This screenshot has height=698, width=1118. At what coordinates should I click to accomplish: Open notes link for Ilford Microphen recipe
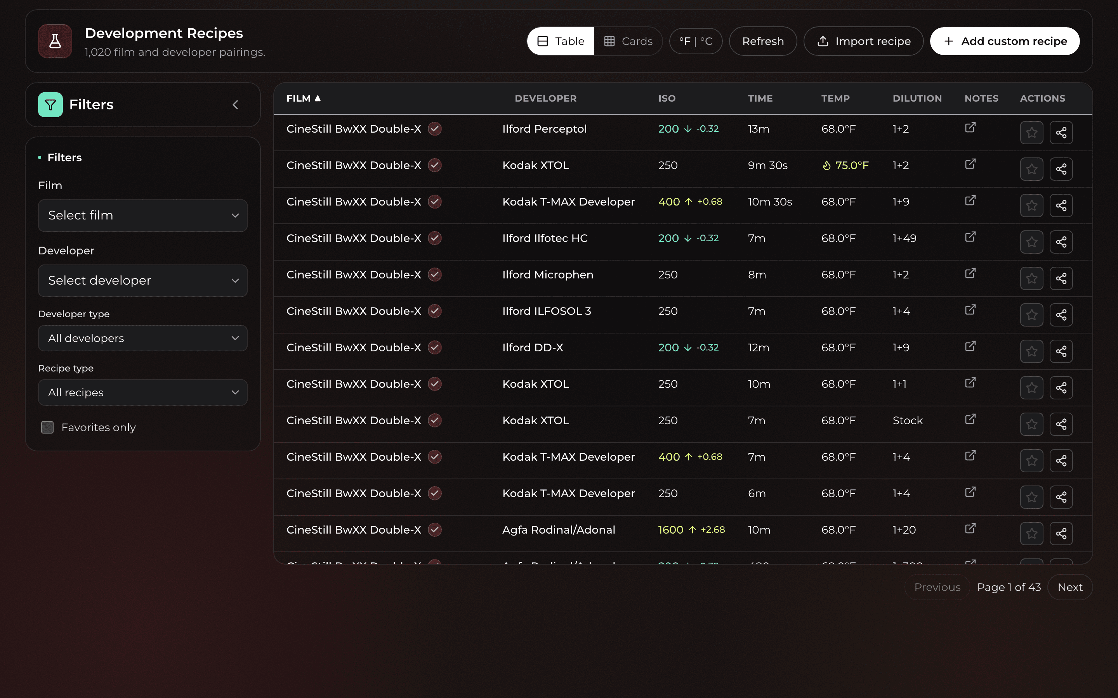[x=970, y=273]
